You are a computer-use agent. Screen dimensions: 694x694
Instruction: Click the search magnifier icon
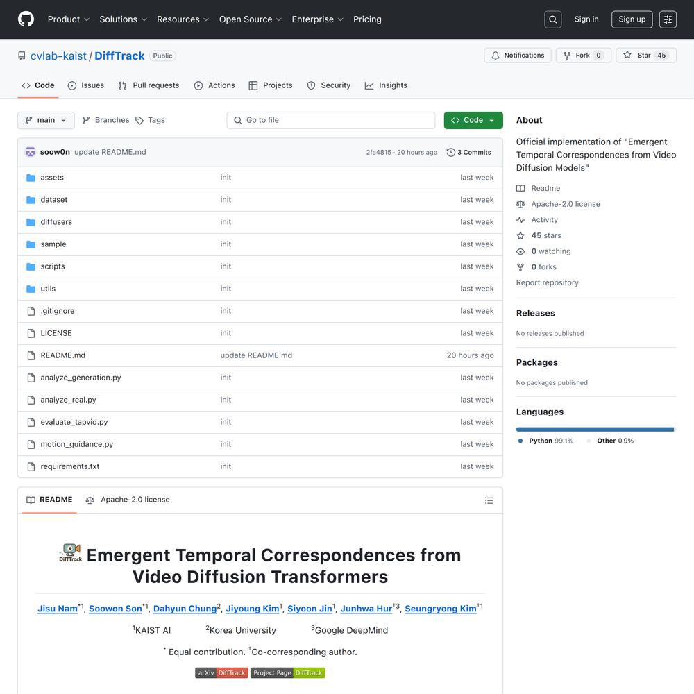[553, 19]
